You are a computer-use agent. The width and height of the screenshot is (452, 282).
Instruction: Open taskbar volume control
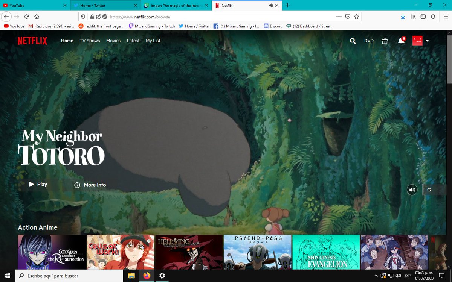[x=398, y=276]
